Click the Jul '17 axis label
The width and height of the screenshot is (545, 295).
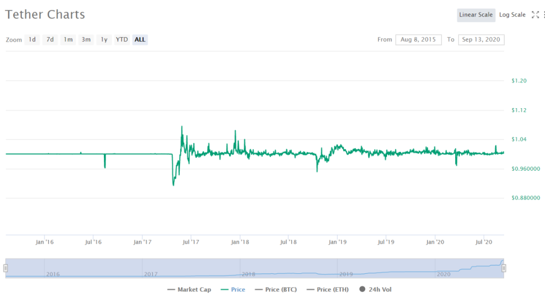pos(191,242)
